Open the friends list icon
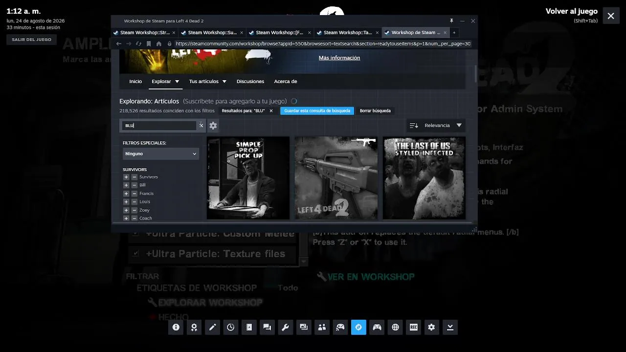 322,327
